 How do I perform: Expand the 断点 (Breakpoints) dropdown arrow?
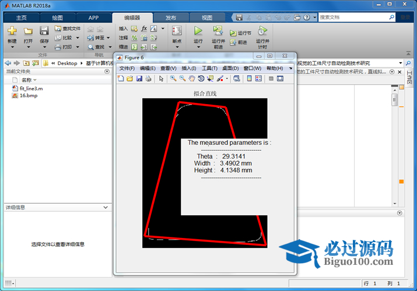(x=177, y=47)
